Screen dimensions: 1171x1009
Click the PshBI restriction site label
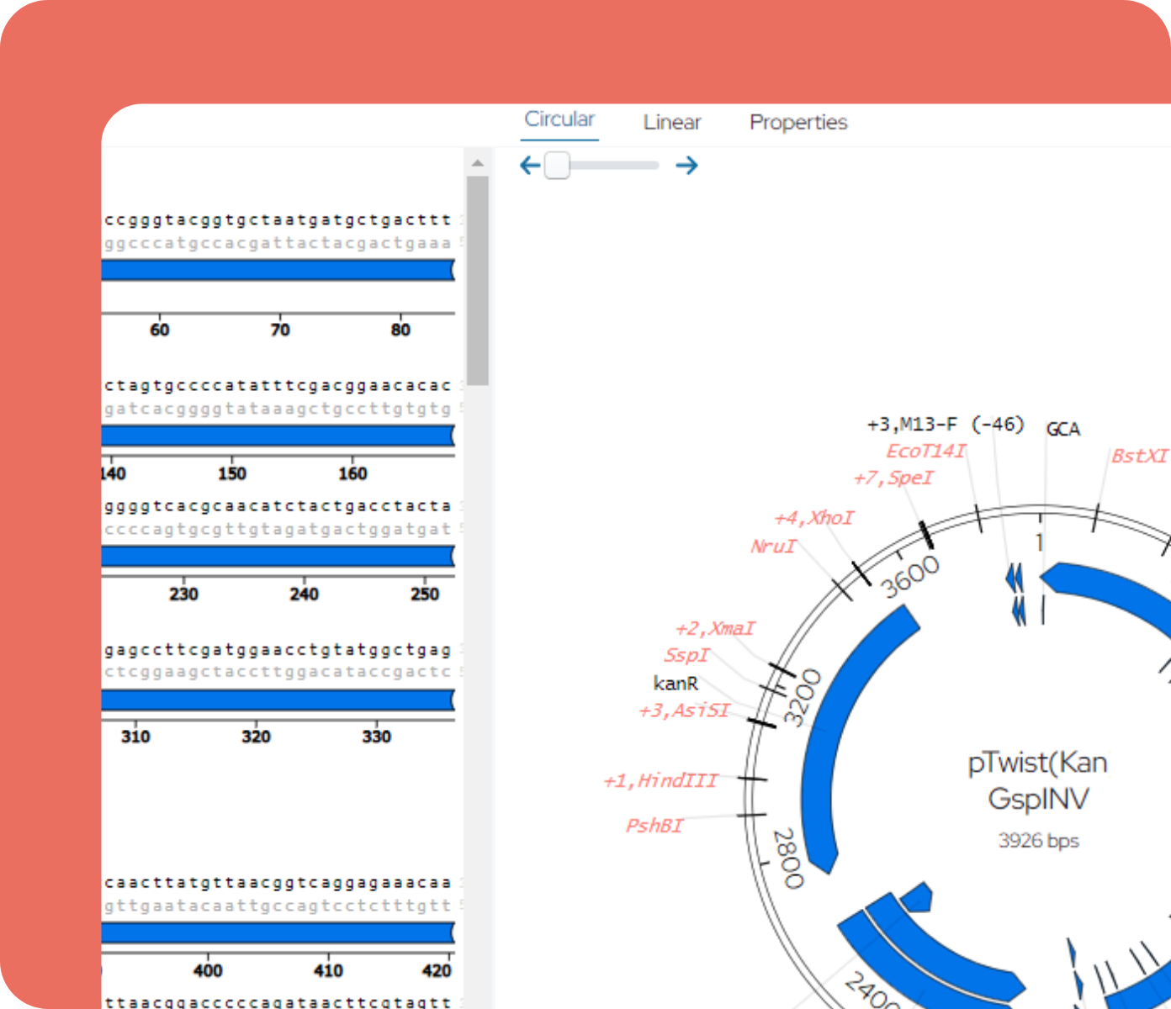click(x=654, y=825)
